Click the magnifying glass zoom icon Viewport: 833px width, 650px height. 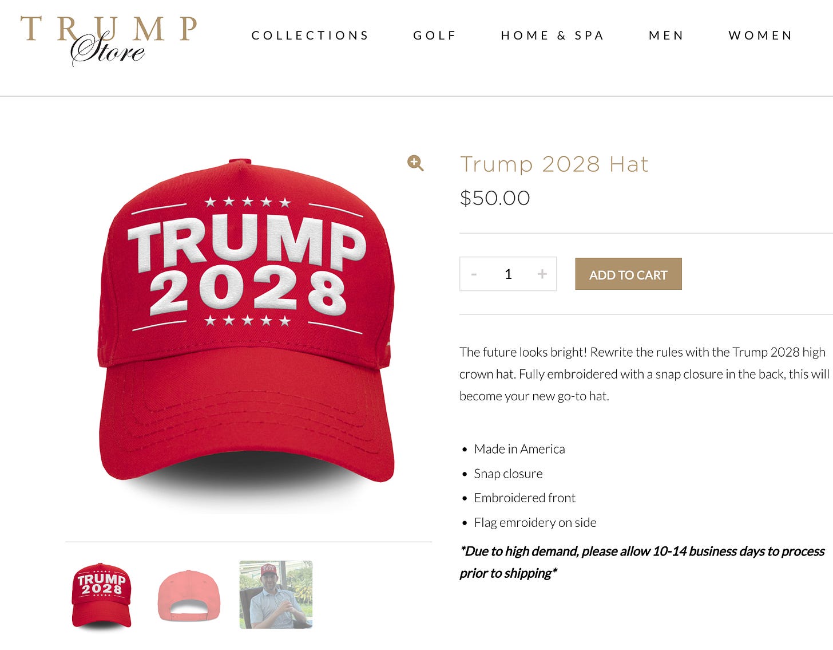[x=415, y=163]
